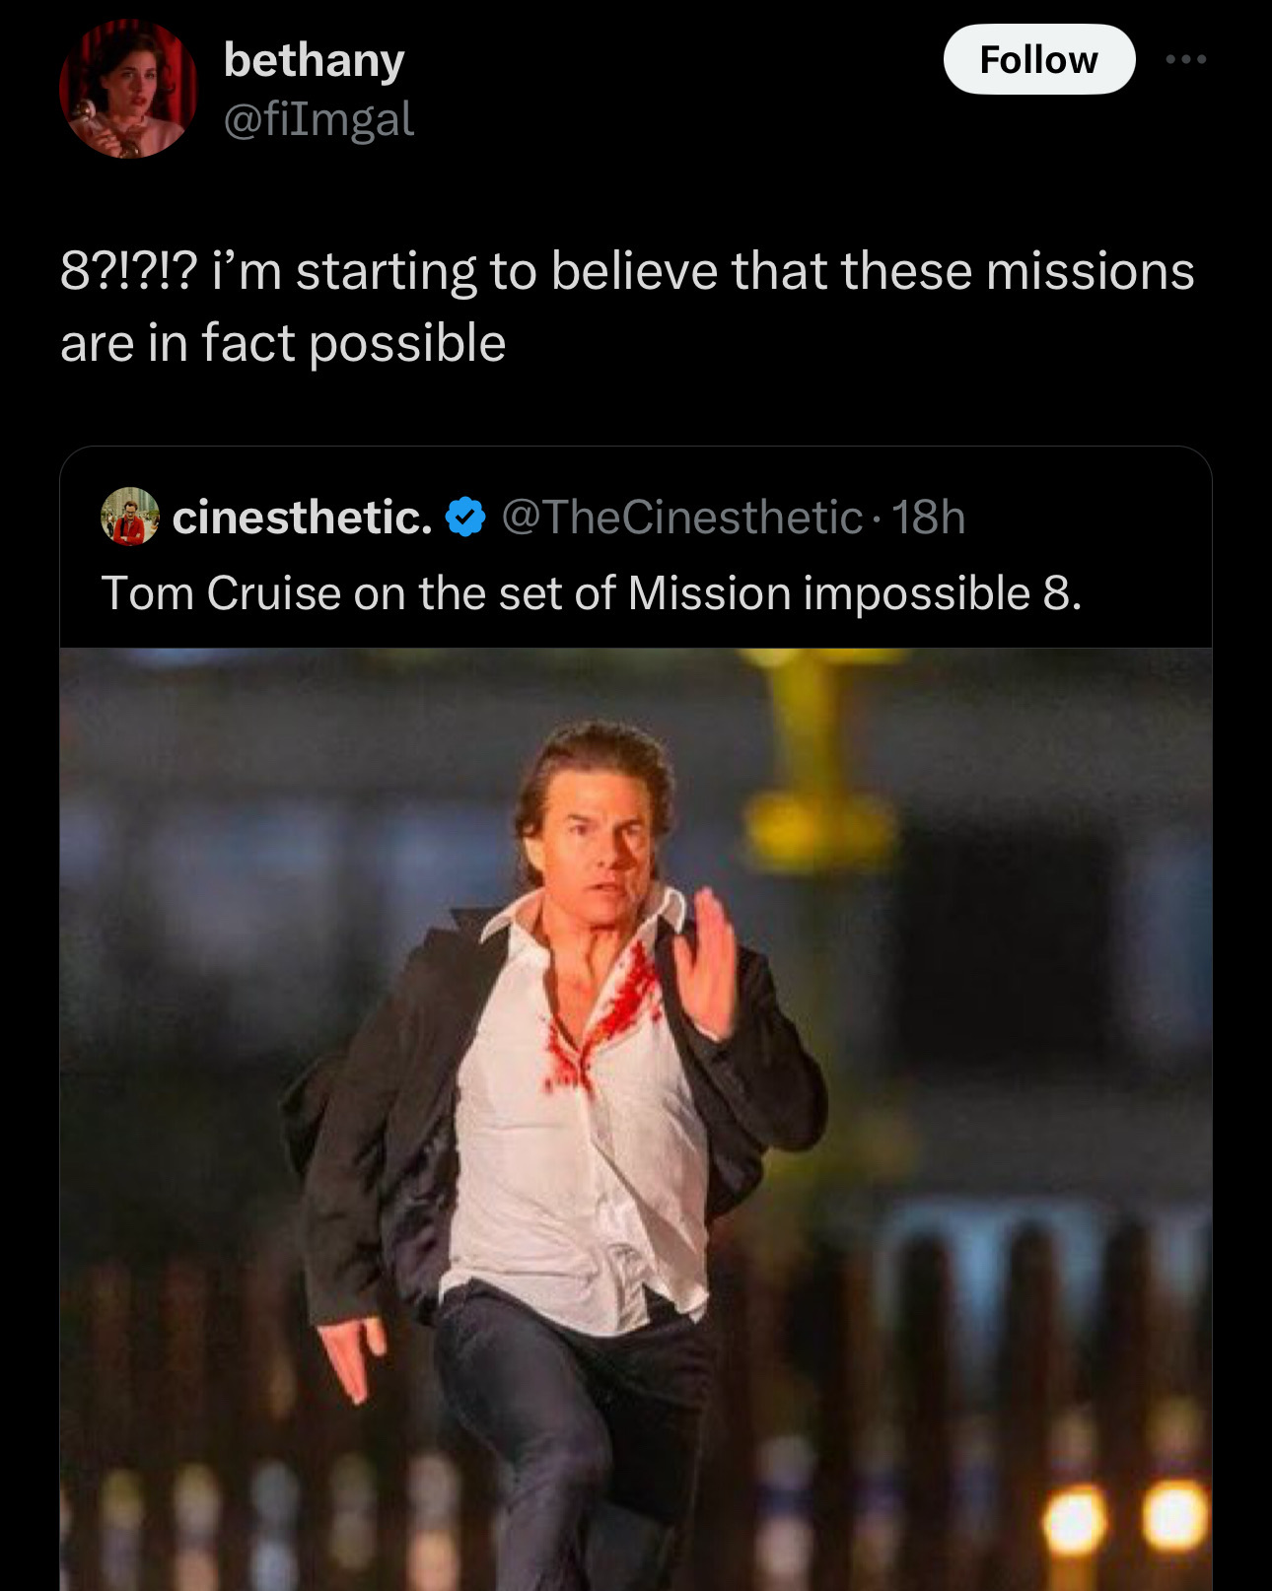The width and height of the screenshot is (1272, 1591).
Task: Open the bethany display name link
Action: click(x=314, y=60)
